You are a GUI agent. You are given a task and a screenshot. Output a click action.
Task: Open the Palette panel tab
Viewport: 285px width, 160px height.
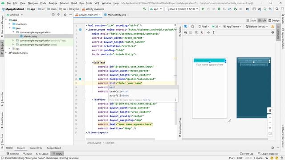tap(180, 31)
